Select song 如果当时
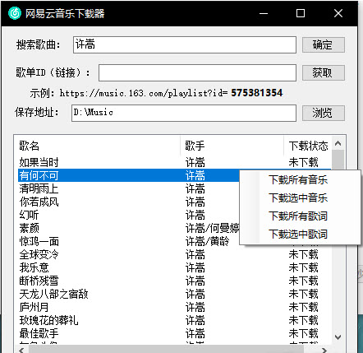 pyautogui.click(x=39, y=162)
